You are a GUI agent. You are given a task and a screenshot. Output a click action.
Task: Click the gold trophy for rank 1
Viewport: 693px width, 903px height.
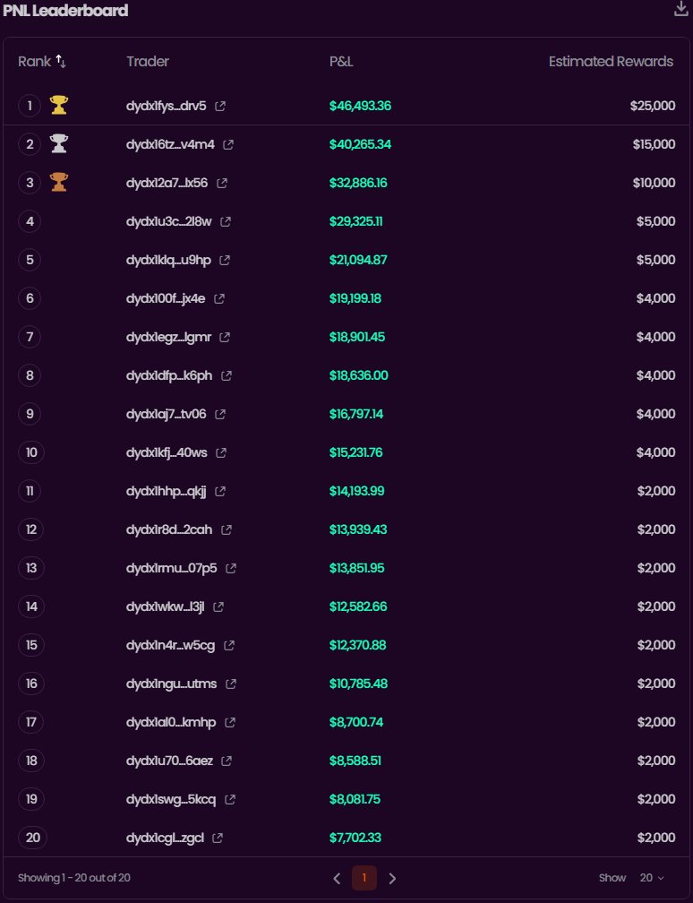pyautogui.click(x=59, y=106)
